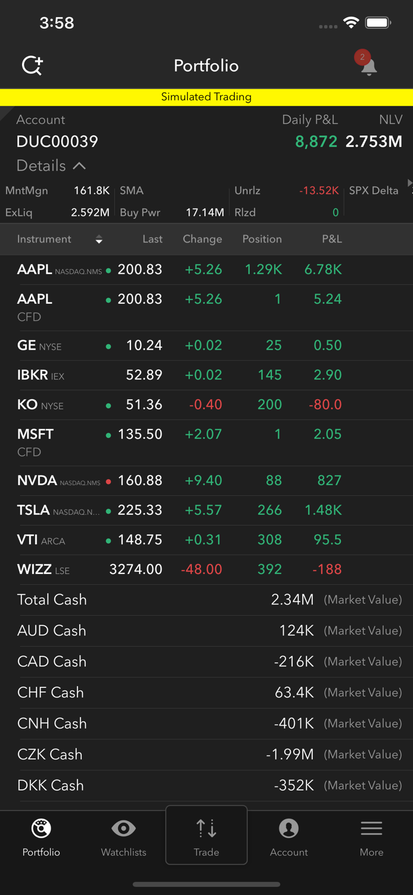Tap account number DUC00039
The image size is (413, 895).
(57, 142)
